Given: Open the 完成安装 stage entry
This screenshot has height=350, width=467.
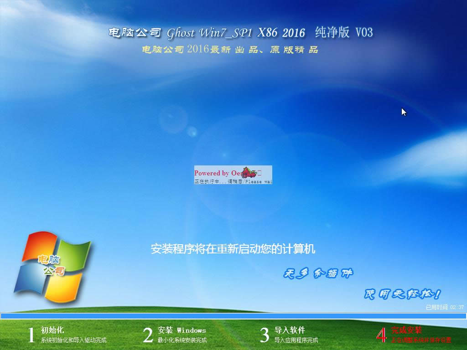Looking at the screenshot, I should [406, 329].
